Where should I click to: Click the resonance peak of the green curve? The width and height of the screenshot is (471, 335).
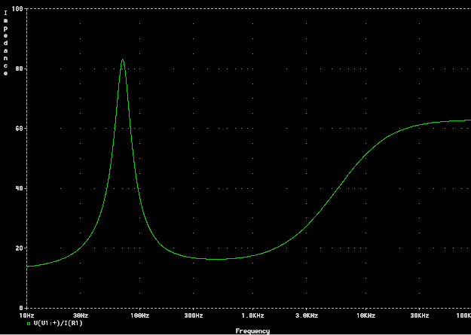tap(122, 59)
